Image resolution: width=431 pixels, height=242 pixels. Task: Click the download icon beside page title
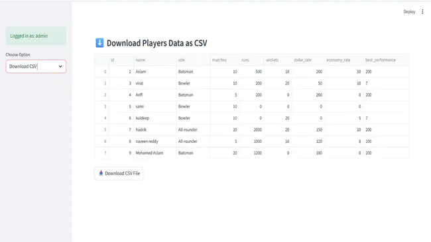coord(99,43)
